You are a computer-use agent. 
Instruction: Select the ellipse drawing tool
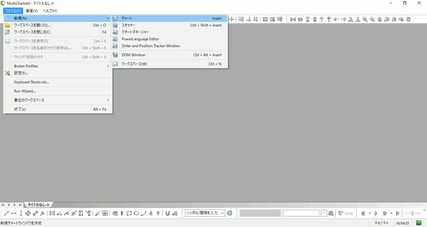point(136,213)
